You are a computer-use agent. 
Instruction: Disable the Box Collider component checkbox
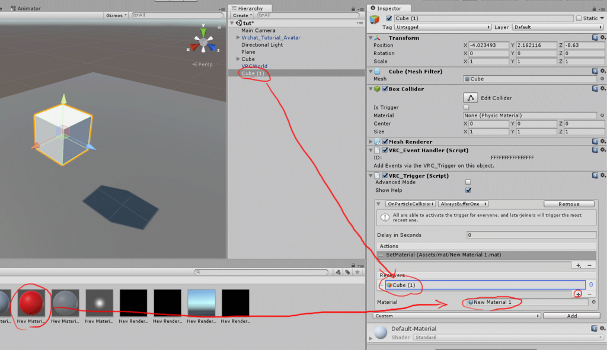tap(385, 89)
